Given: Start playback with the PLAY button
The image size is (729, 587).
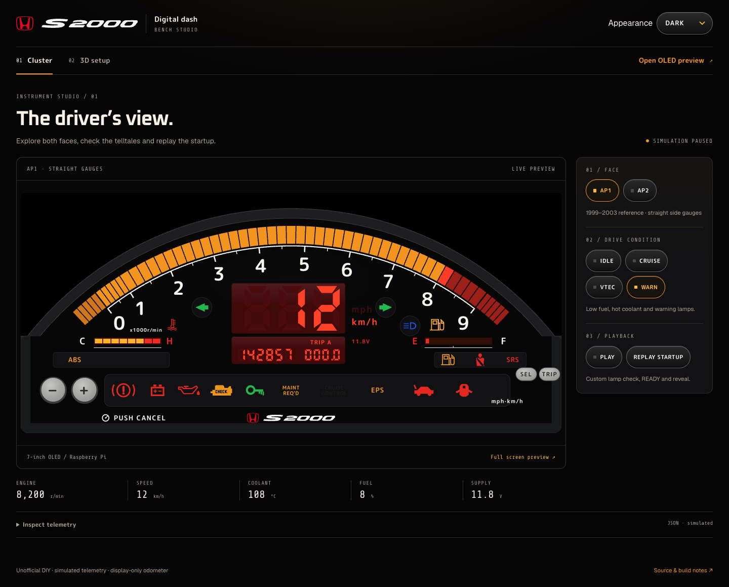Looking at the screenshot, I should coord(604,357).
